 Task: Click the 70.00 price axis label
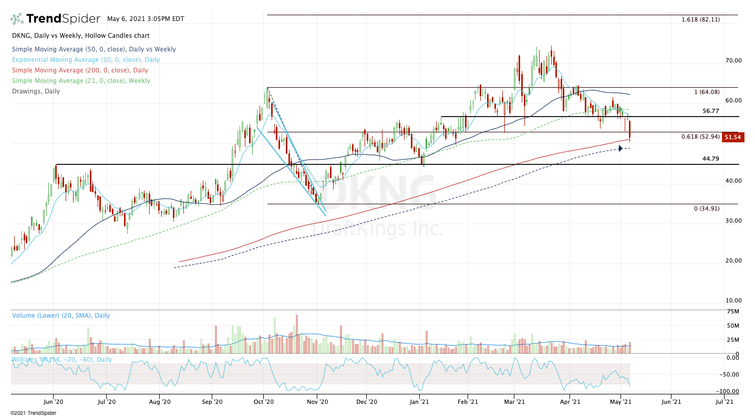(733, 60)
